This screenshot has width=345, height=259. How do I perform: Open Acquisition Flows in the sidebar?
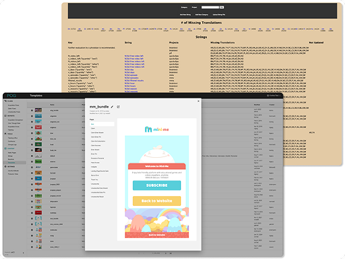(x=13, y=105)
